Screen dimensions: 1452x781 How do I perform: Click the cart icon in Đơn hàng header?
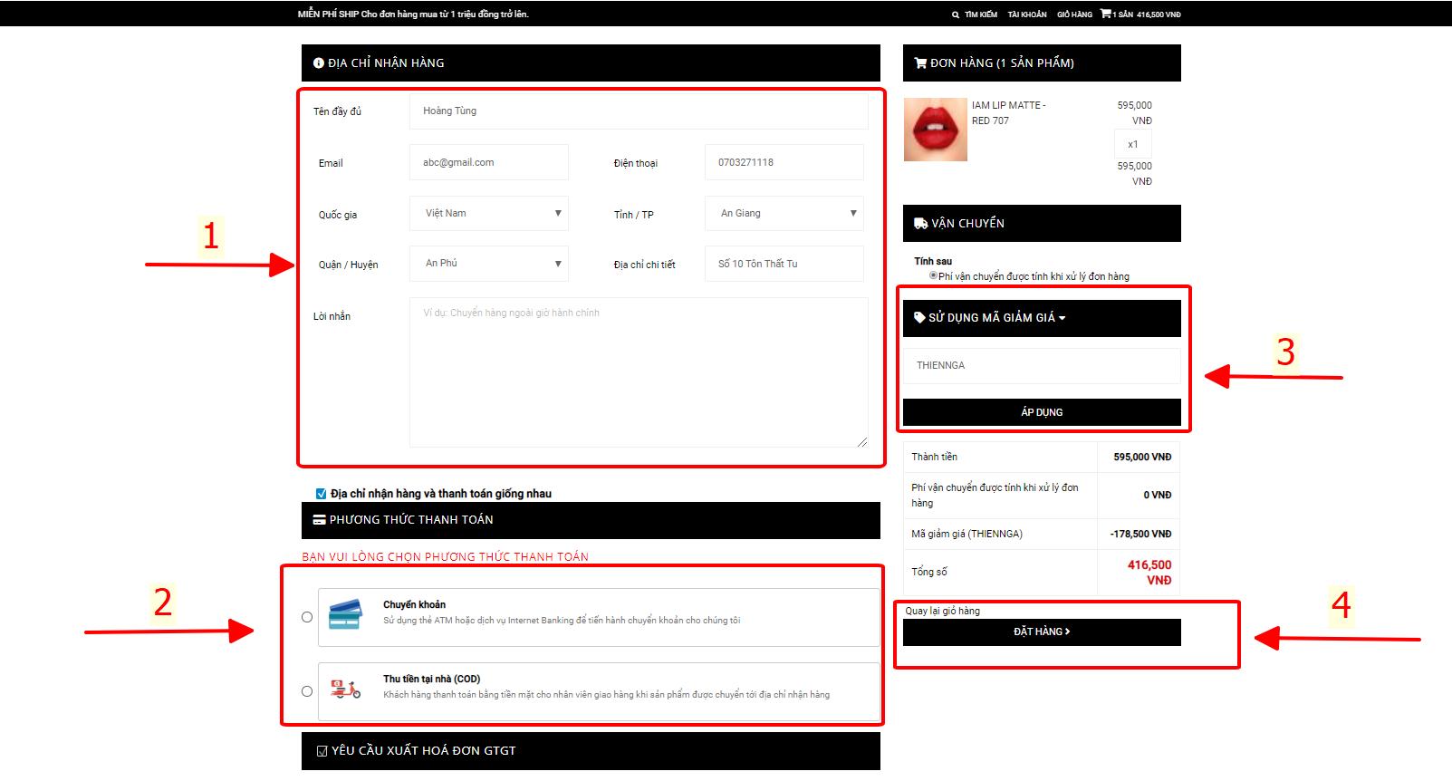click(920, 63)
